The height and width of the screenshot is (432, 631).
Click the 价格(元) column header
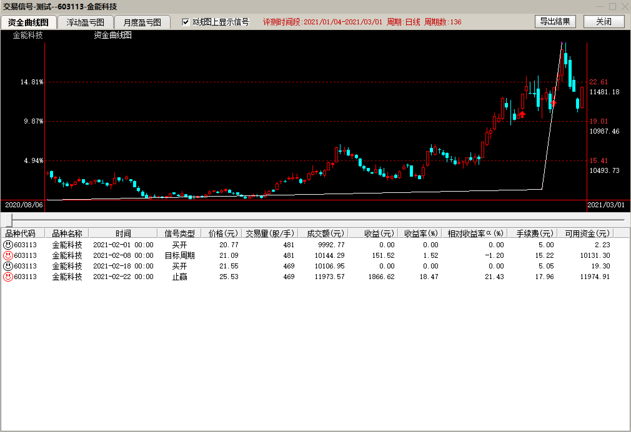point(221,233)
